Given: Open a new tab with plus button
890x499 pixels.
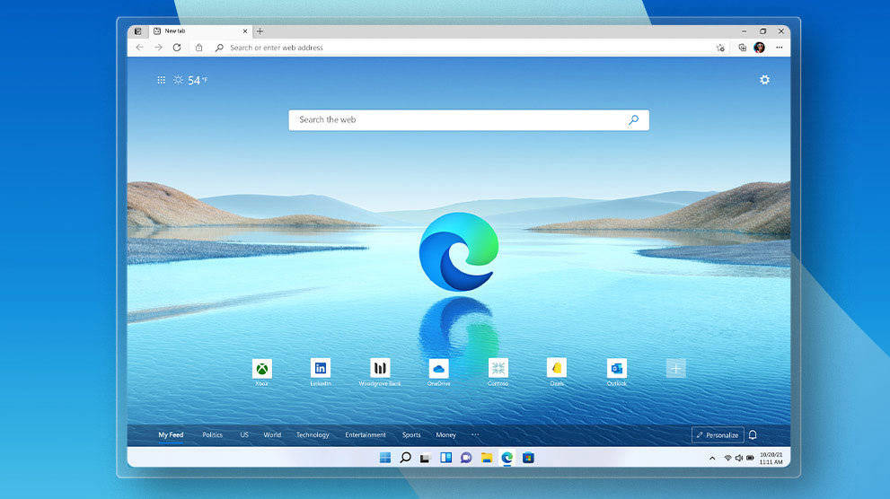Looking at the screenshot, I should click(260, 31).
